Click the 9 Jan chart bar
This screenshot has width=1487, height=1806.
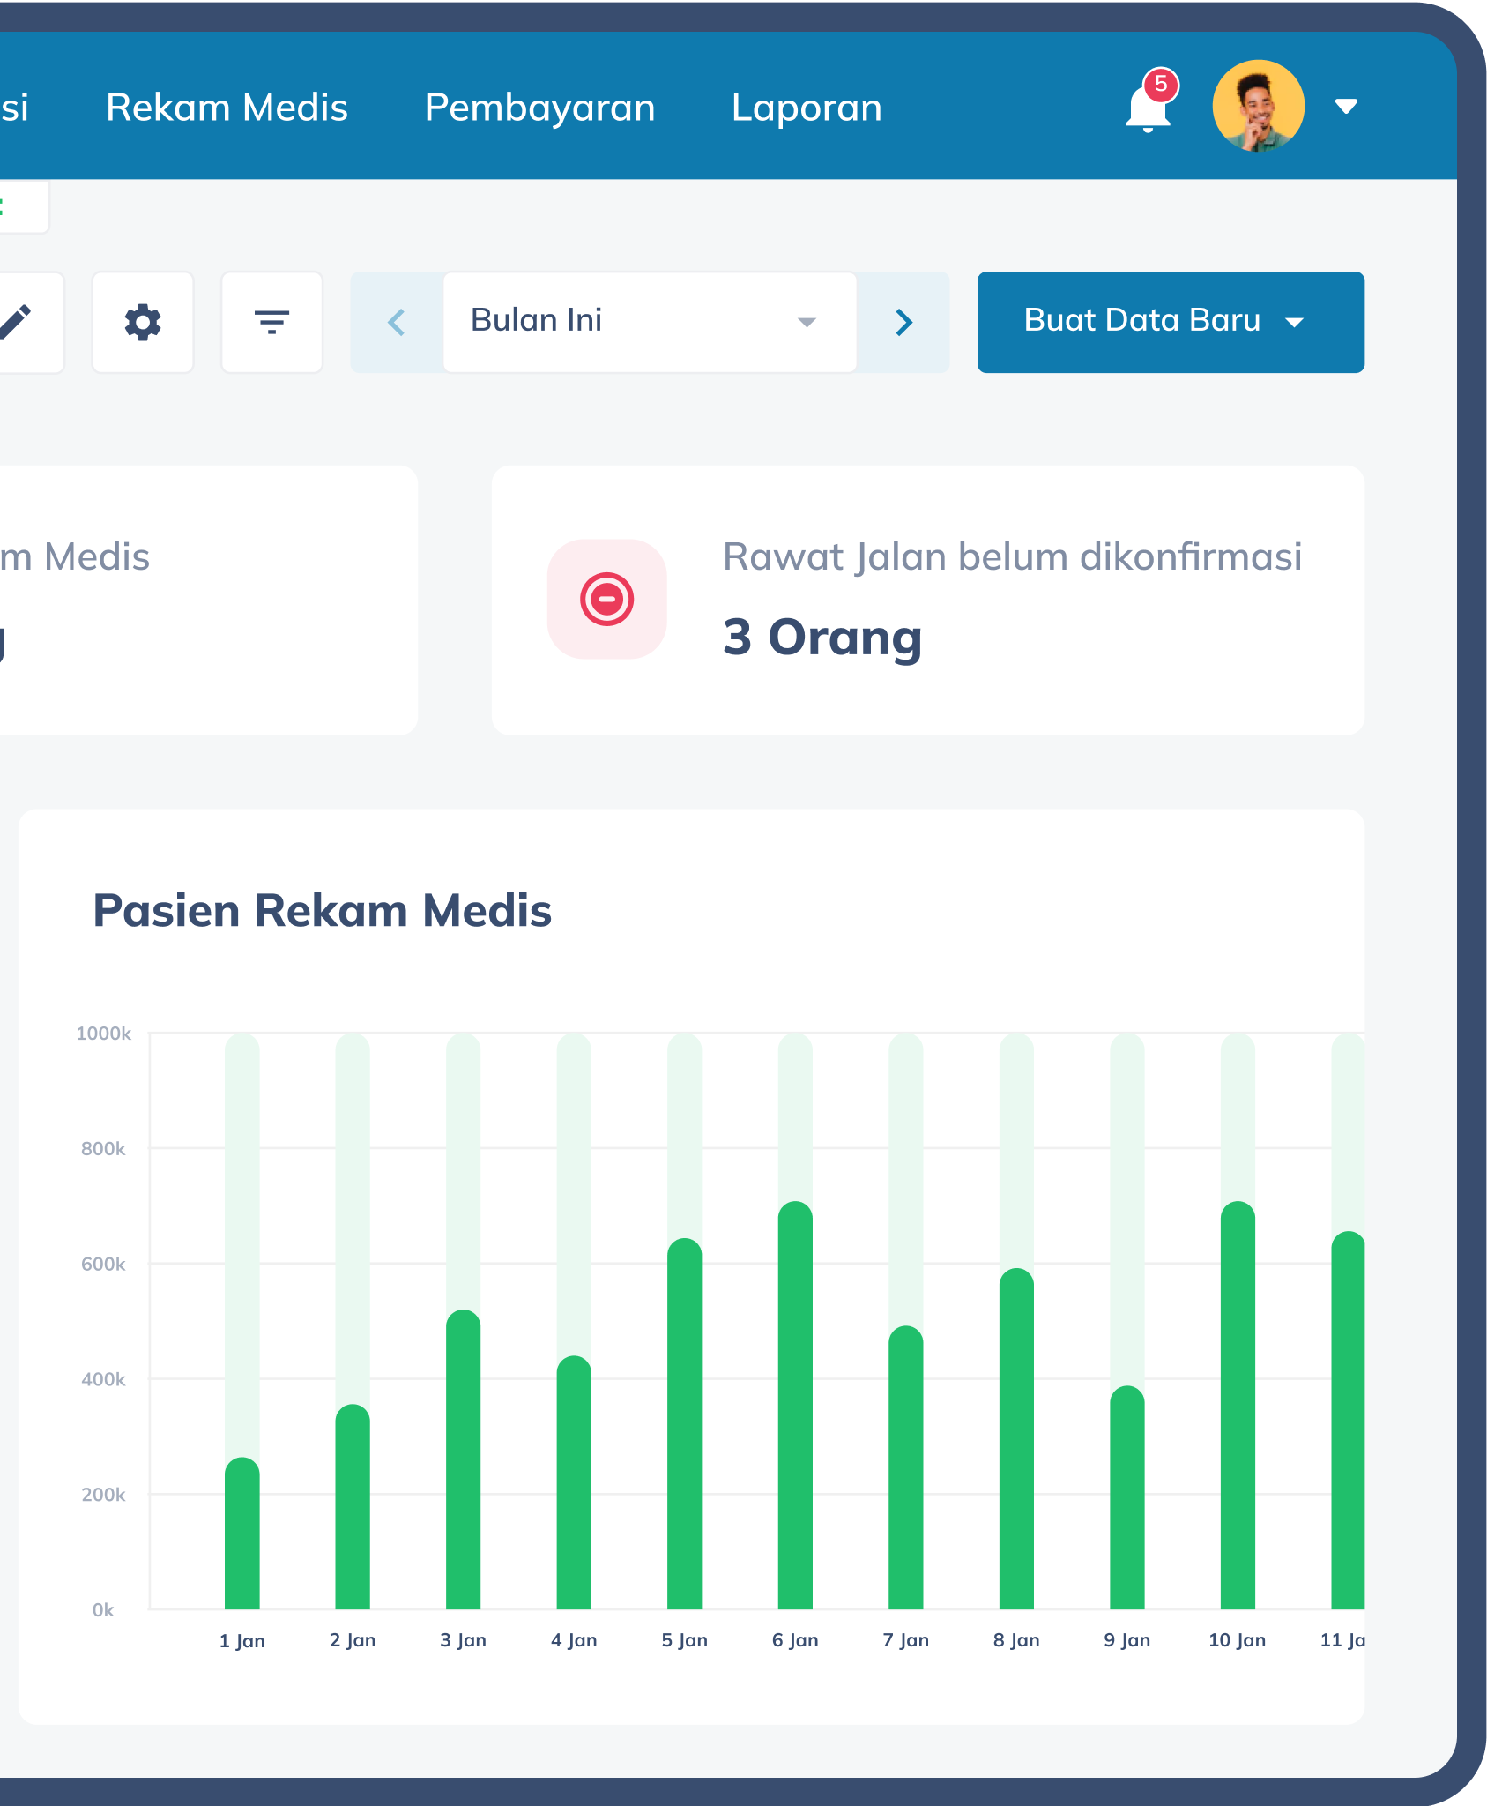tap(1126, 1497)
